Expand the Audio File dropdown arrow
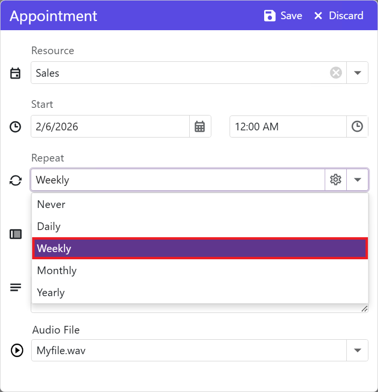The width and height of the screenshot is (378, 392). 357,350
